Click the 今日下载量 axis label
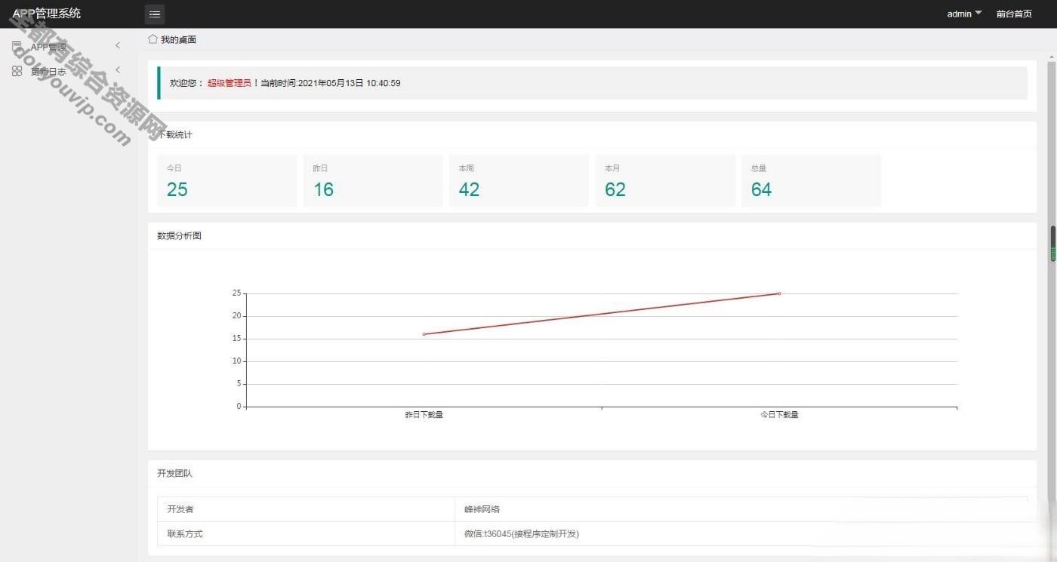 click(x=779, y=414)
